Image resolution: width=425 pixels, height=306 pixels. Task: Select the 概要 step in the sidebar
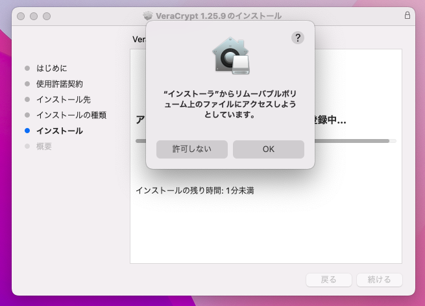(44, 146)
